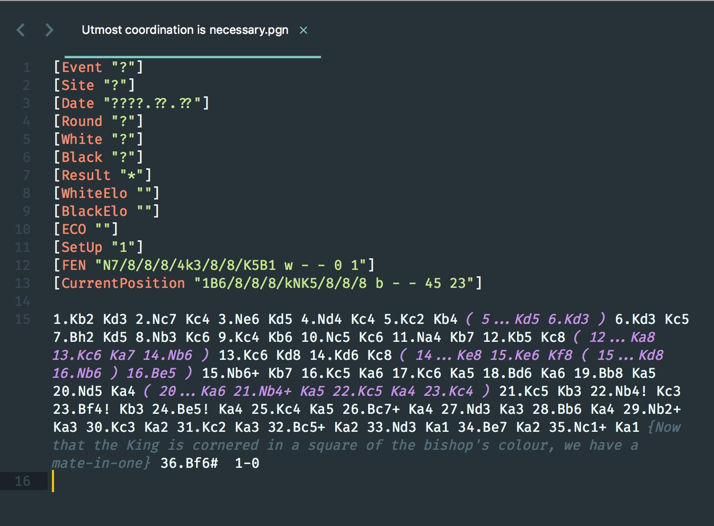Image resolution: width=714 pixels, height=526 pixels.
Task: Click the Date tag text
Action: [x=78, y=103]
